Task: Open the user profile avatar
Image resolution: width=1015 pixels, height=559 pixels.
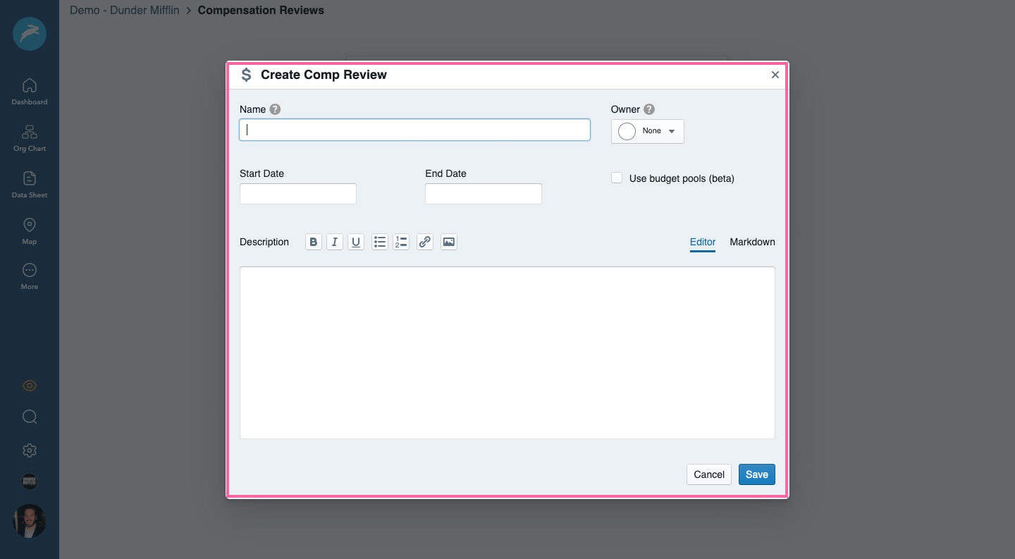Action: click(x=30, y=521)
